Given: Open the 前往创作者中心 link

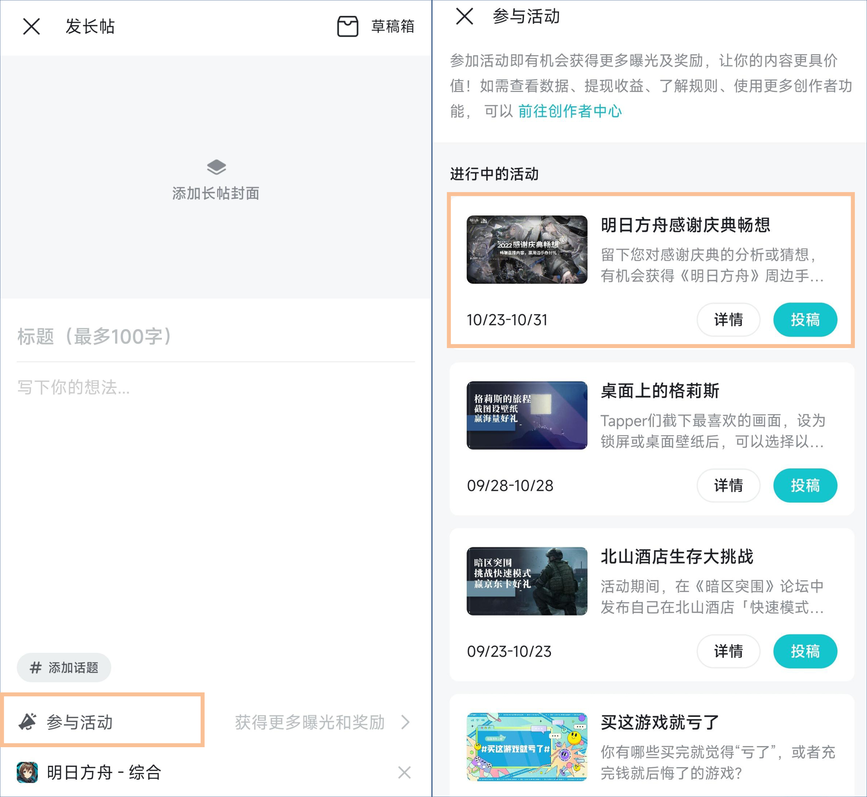Looking at the screenshot, I should 570,111.
